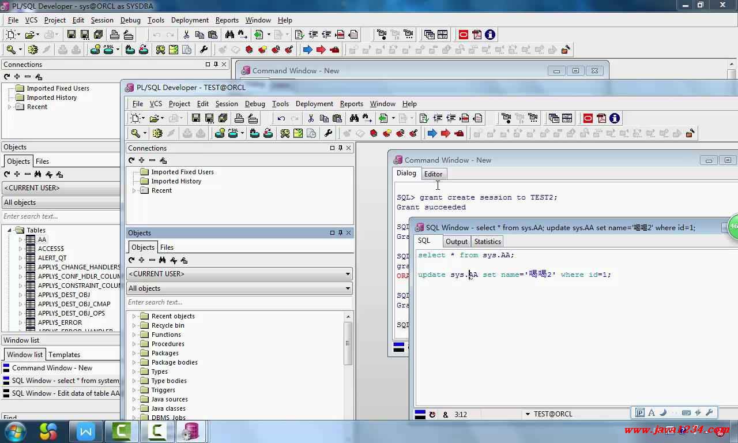Pin the TEST@ORCL Connections panel
Image resolution: width=738 pixels, height=443 pixels.
pos(340,148)
